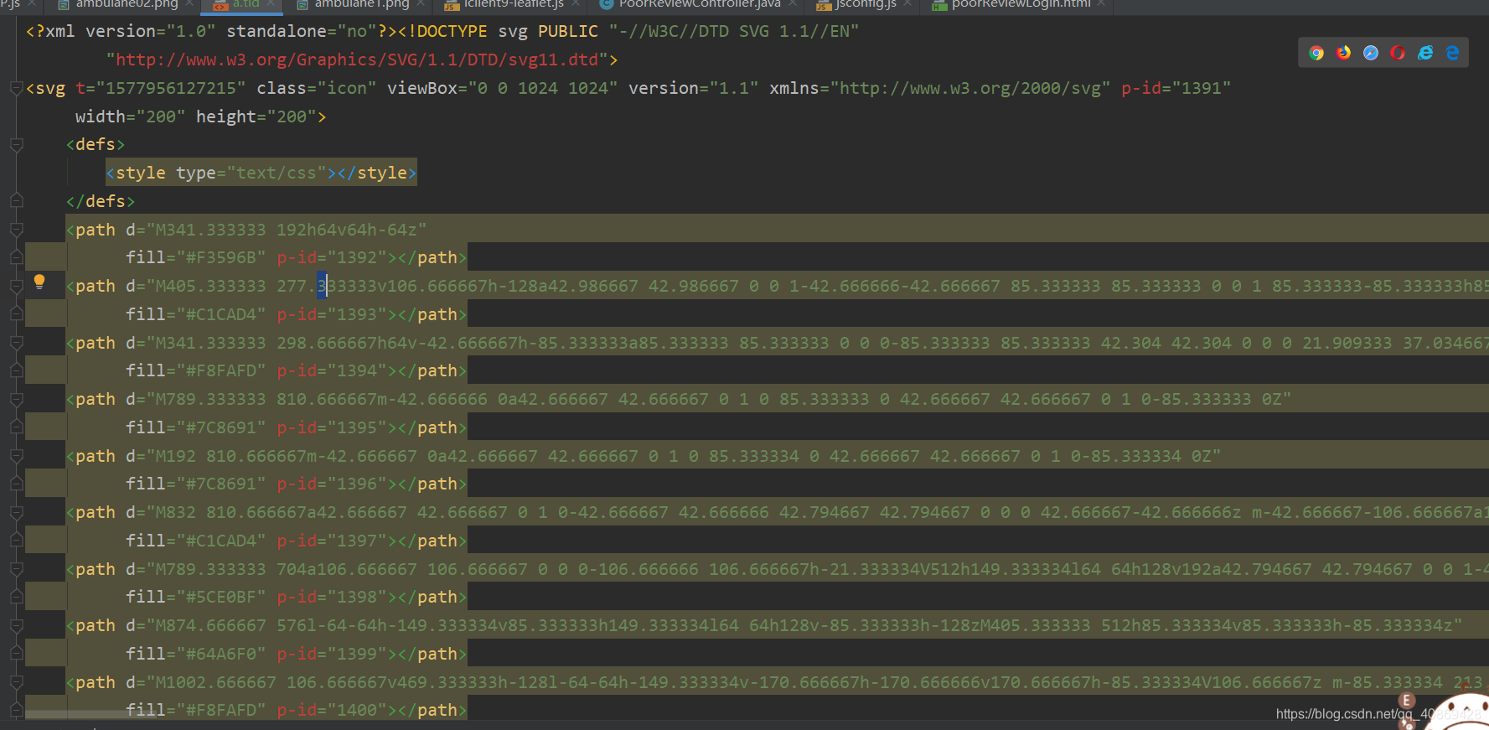This screenshot has height=730, width=1489.
Task: Click the p-id="1400" attribute
Action: pos(332,710)
